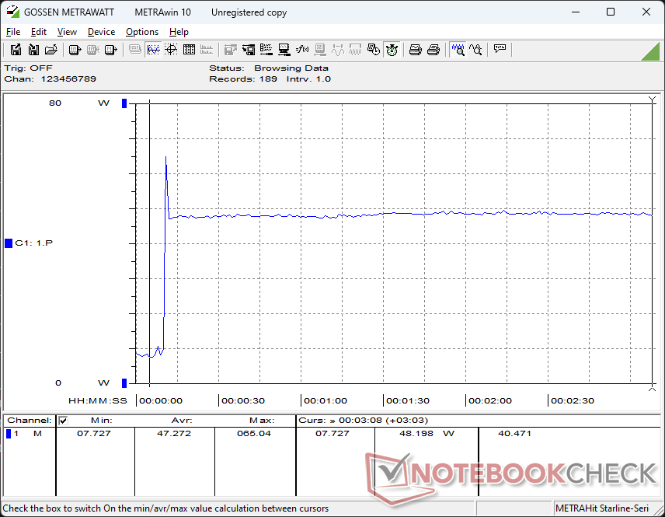Click the C1: 1.P channel legend label
Image resolution: width=665 pixels, height=517 pixels.
[33, 243]
